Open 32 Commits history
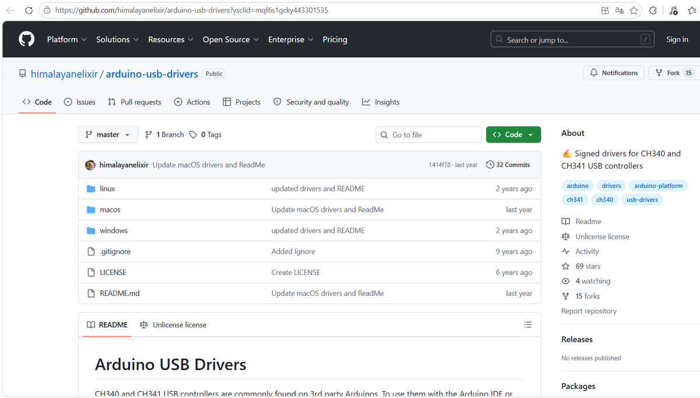Image resolution: width=700 pixels, height=398 pixels. (508, 165)
